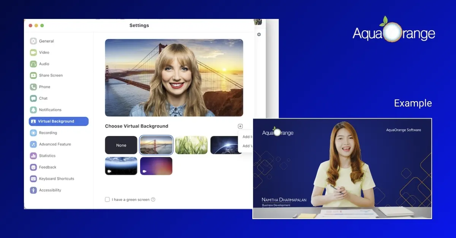Click the Virtual Background sidebar label
The image size is (456, 238).
(56, 121)
